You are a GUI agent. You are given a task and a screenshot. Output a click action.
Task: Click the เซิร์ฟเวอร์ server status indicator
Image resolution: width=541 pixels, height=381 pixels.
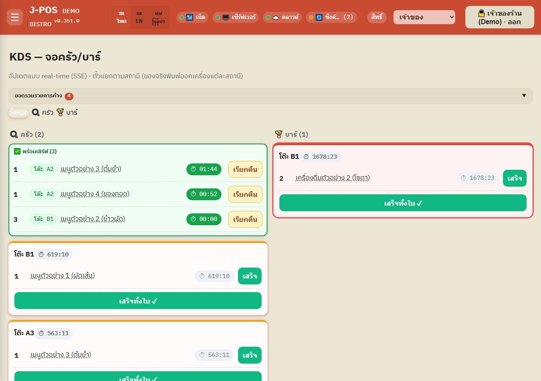coord(235,17)
